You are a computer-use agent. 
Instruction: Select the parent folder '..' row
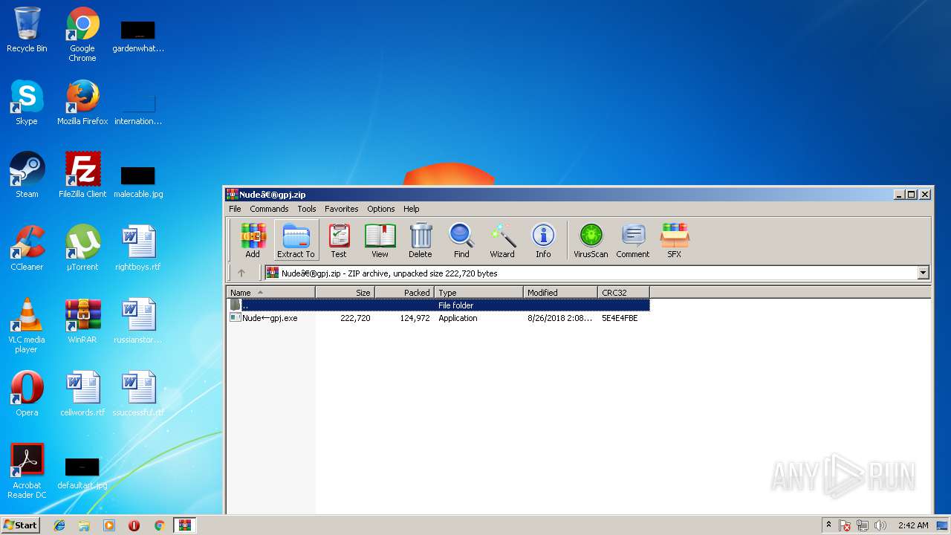(x=438, y=305)
